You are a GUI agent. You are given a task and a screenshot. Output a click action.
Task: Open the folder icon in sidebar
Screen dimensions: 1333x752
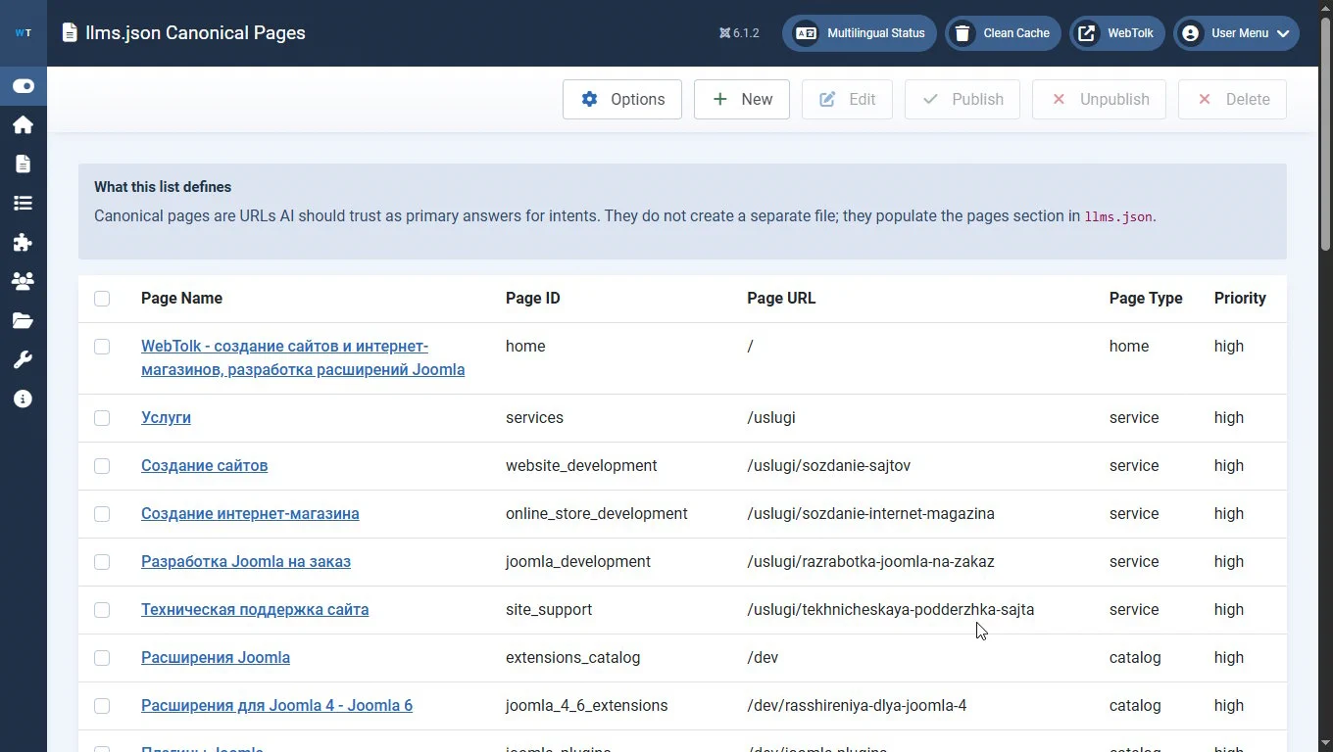[x=24, y=321]
